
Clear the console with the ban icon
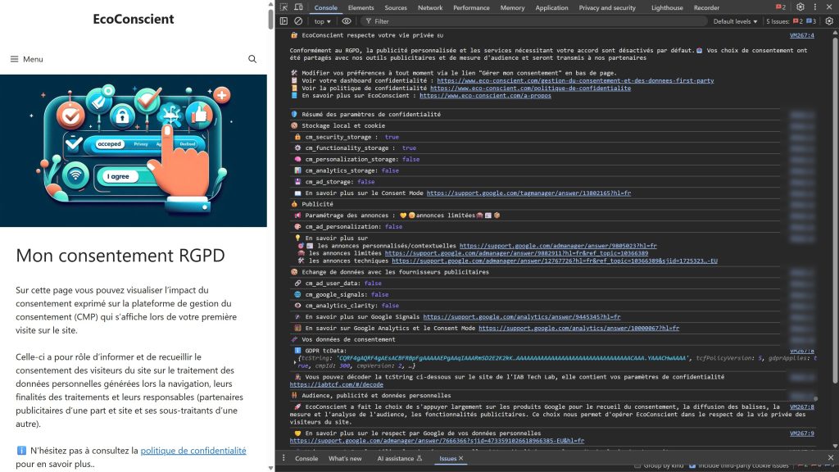298,21
